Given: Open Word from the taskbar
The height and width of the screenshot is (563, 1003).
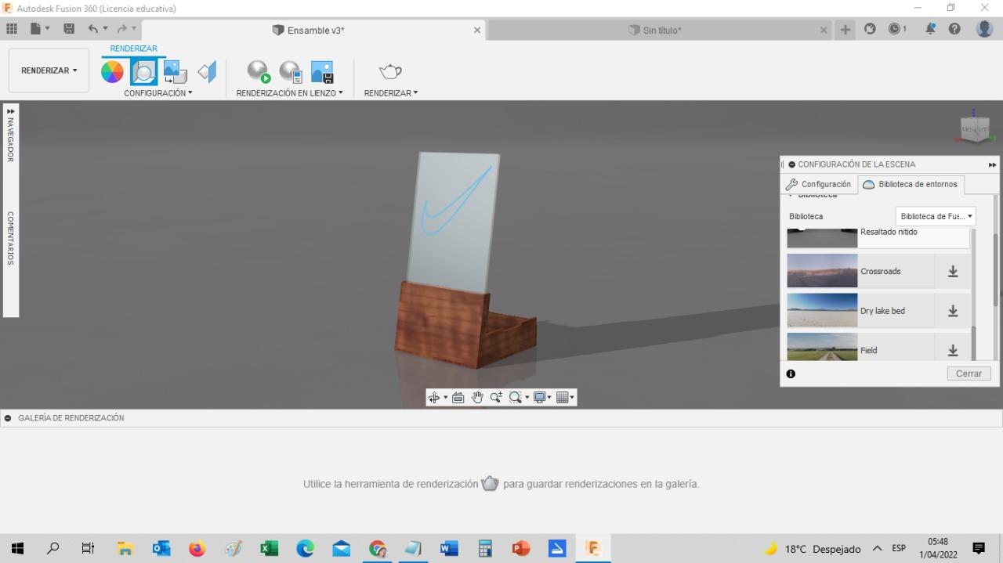Looking at the screenshot, I should point(449,549).
